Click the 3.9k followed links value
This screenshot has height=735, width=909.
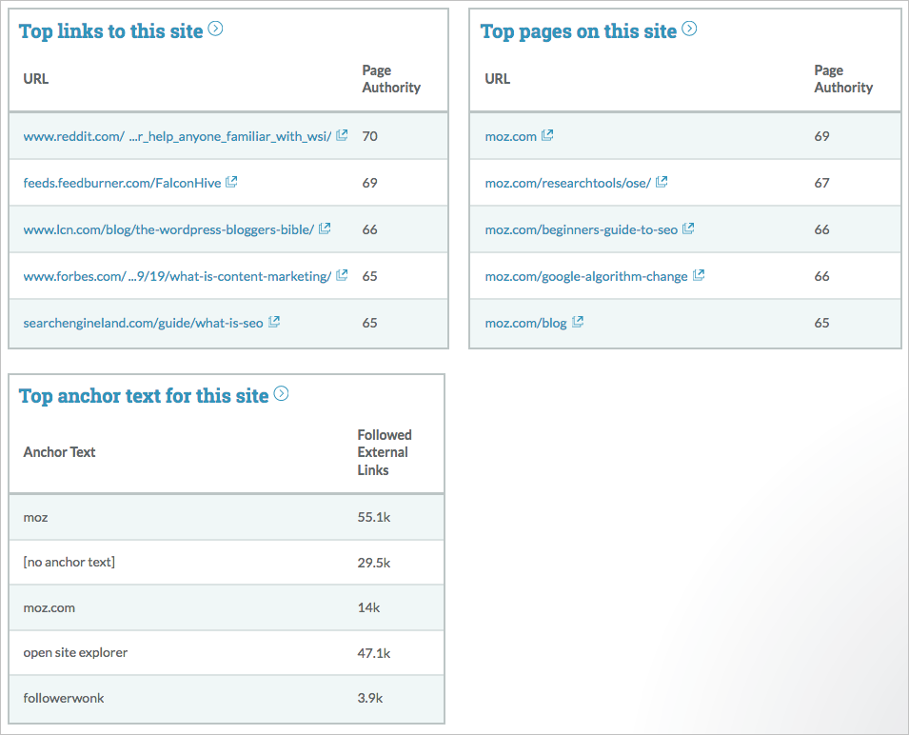370,698
